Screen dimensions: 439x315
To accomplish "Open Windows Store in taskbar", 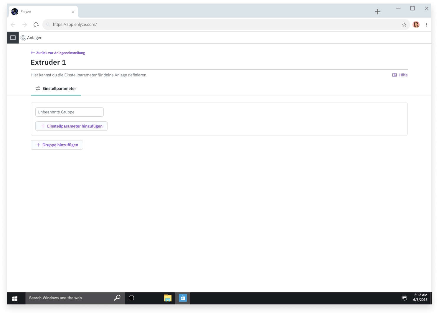I will [183, 298].
